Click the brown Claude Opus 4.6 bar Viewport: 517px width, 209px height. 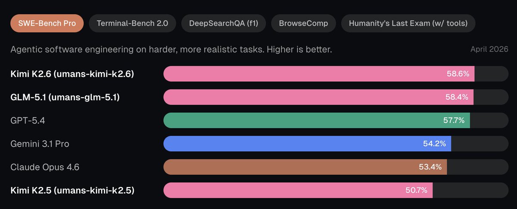(x=305, y=167)
